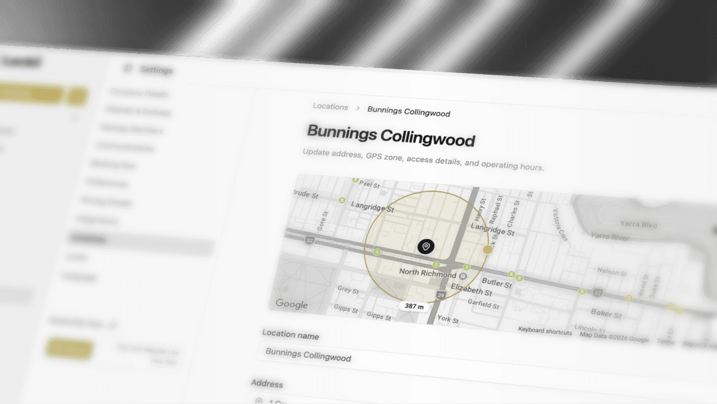Click the route 29 road shield

441,295
